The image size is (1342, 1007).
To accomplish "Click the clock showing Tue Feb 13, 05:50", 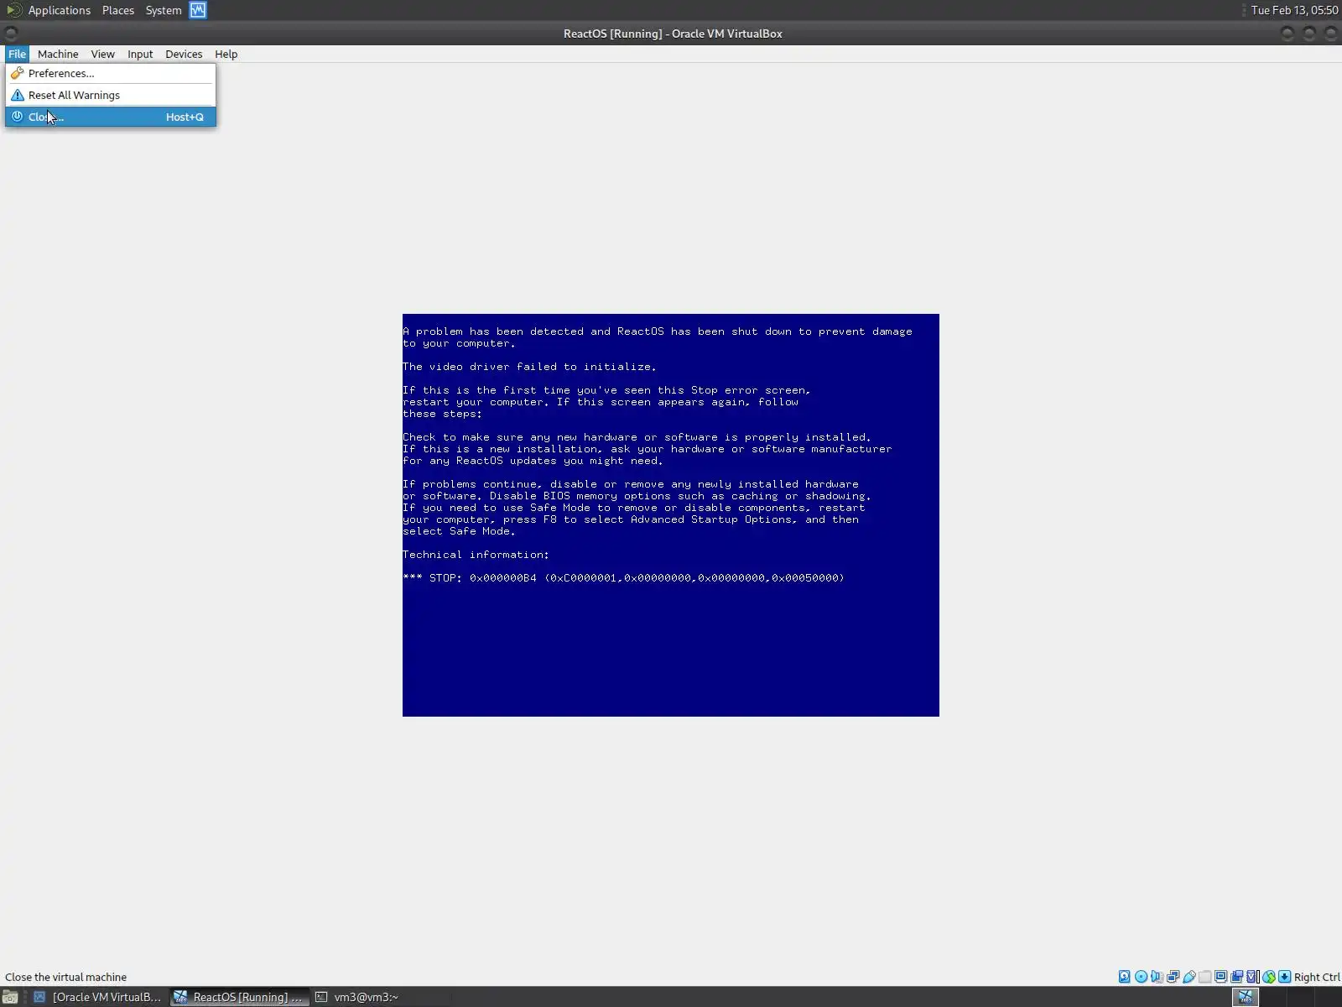I will (1294, 10).
